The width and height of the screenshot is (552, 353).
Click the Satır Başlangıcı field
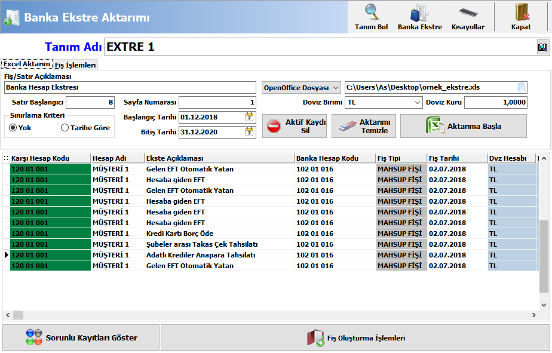click(x=90, y=102)
